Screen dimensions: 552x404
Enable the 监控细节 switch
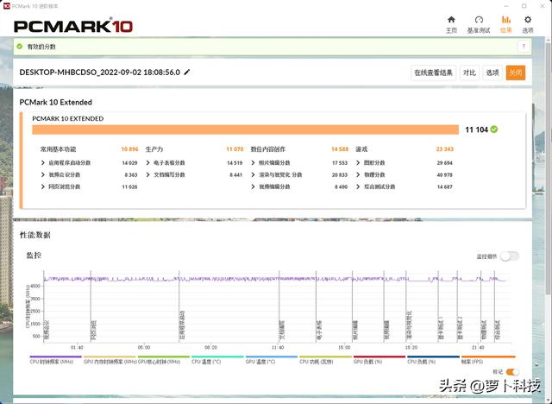pyautogui.click(x=510, y=256)
